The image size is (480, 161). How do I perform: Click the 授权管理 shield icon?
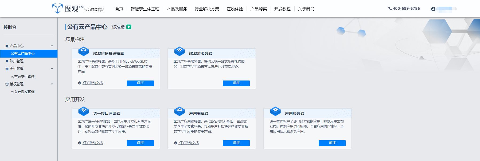(x=7, y=84)
